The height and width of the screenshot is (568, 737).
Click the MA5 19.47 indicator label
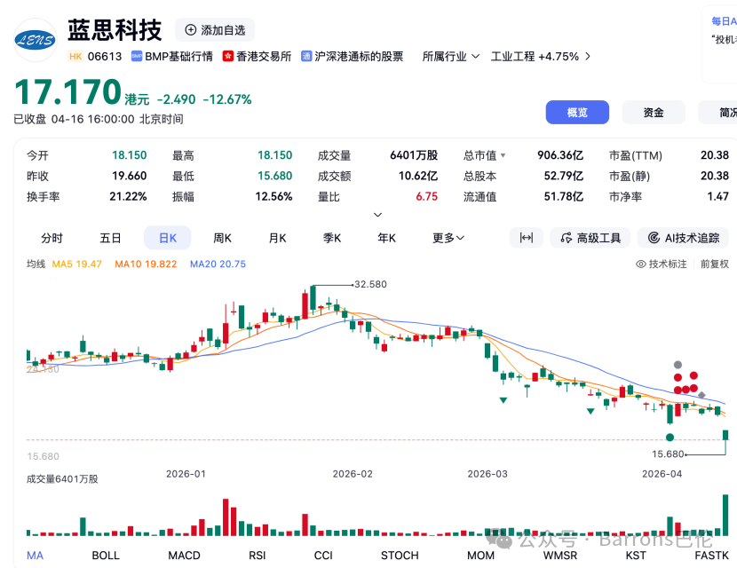click(76, 264)
